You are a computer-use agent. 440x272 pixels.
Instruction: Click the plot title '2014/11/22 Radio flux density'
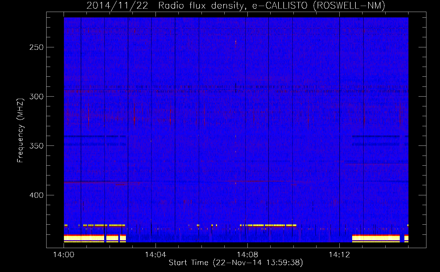tap(236, 5)
